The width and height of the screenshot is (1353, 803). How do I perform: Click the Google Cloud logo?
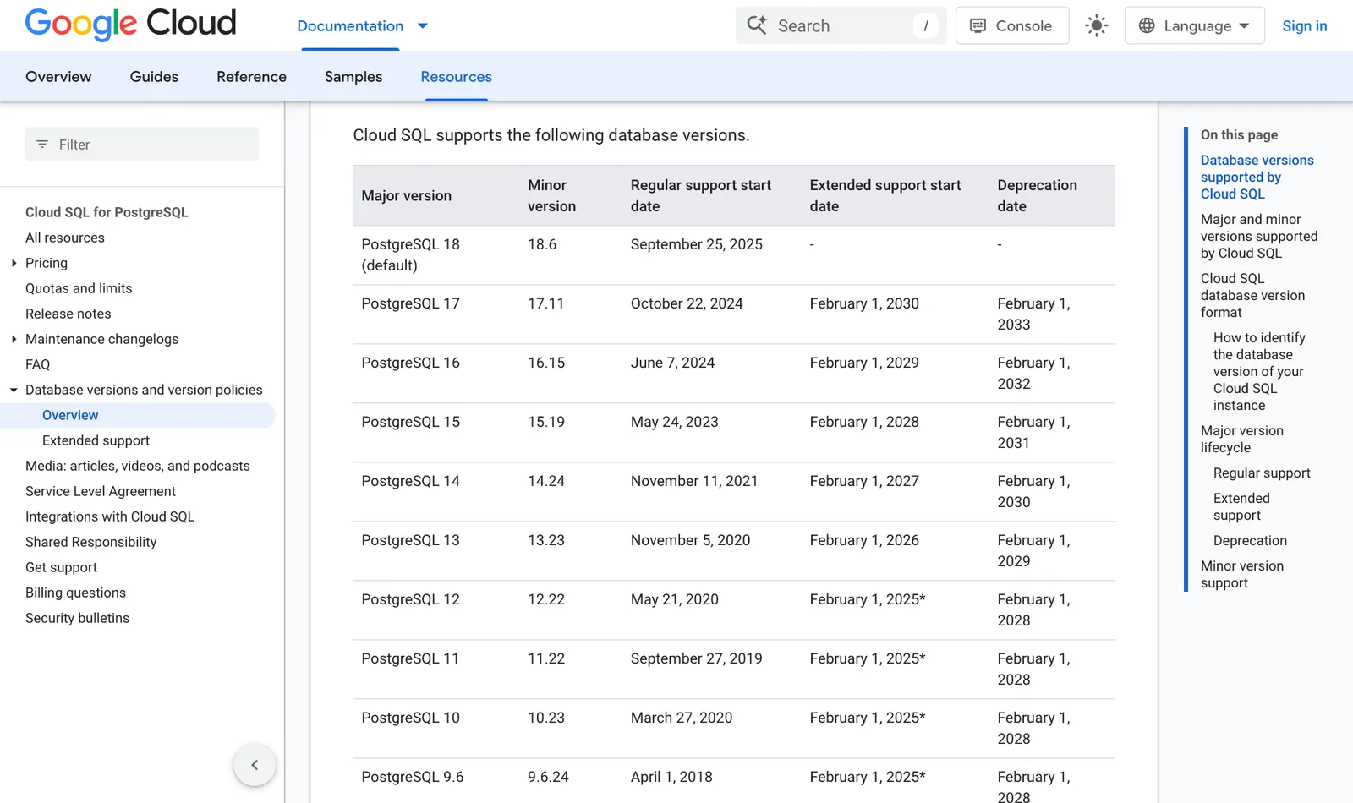pyautogui.click(x=131, y=25)
